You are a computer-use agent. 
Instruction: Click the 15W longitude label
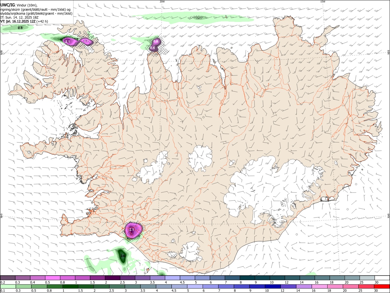point(323,2)
